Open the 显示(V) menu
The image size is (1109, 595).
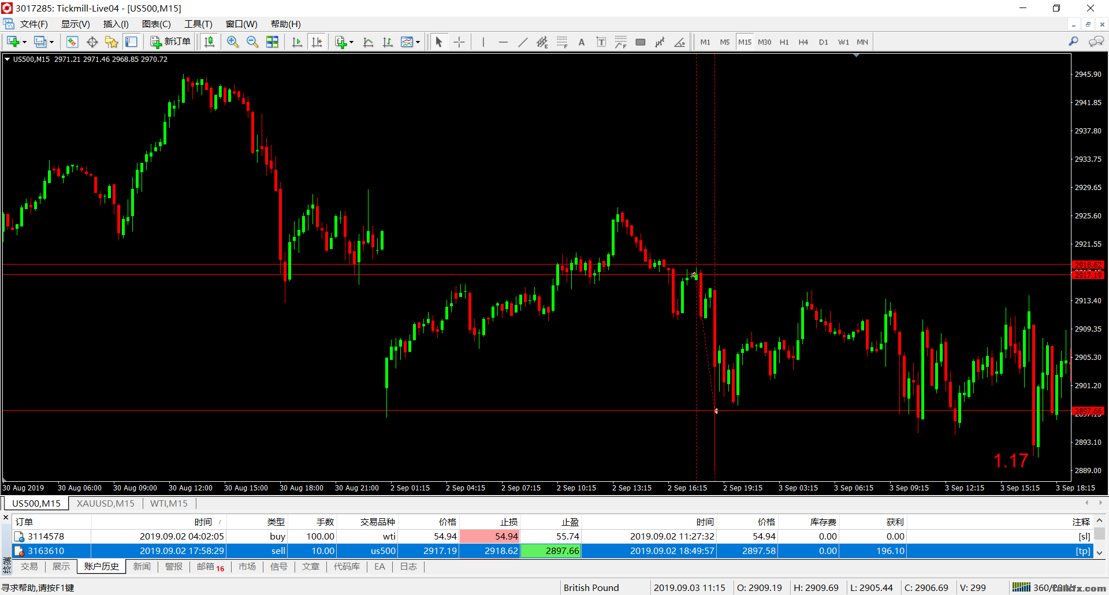(75, 24)
